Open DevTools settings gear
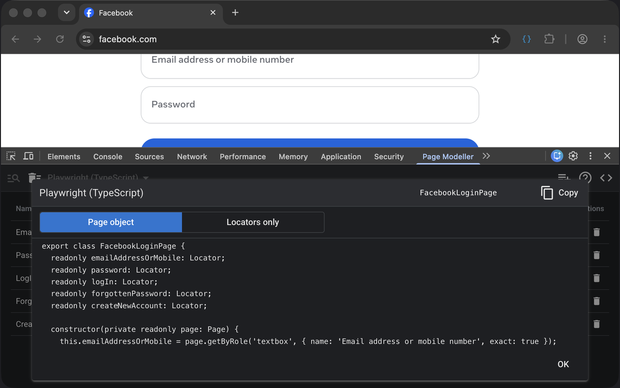Viewport: 620px width, 388px height. click(573, 156)
